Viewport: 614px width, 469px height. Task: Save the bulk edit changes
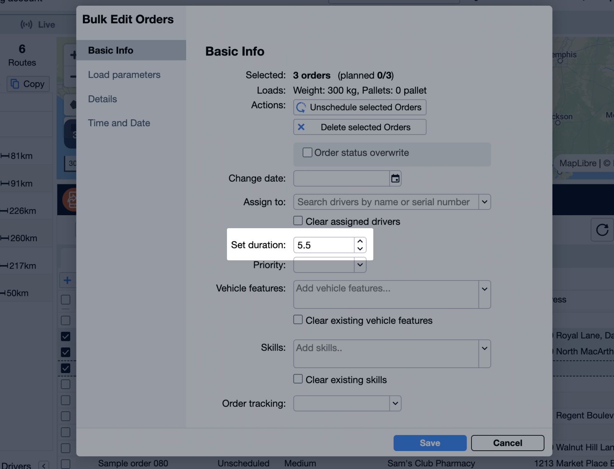pyautogui.click(x=430, y=443)
